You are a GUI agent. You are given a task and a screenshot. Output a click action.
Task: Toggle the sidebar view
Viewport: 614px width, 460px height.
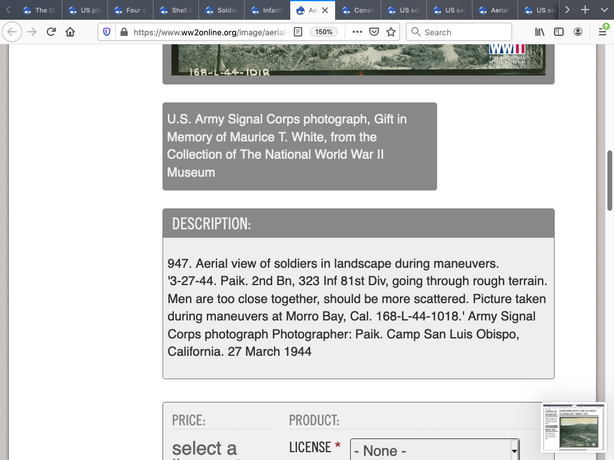pyautogui.click(x=559, y=32)
